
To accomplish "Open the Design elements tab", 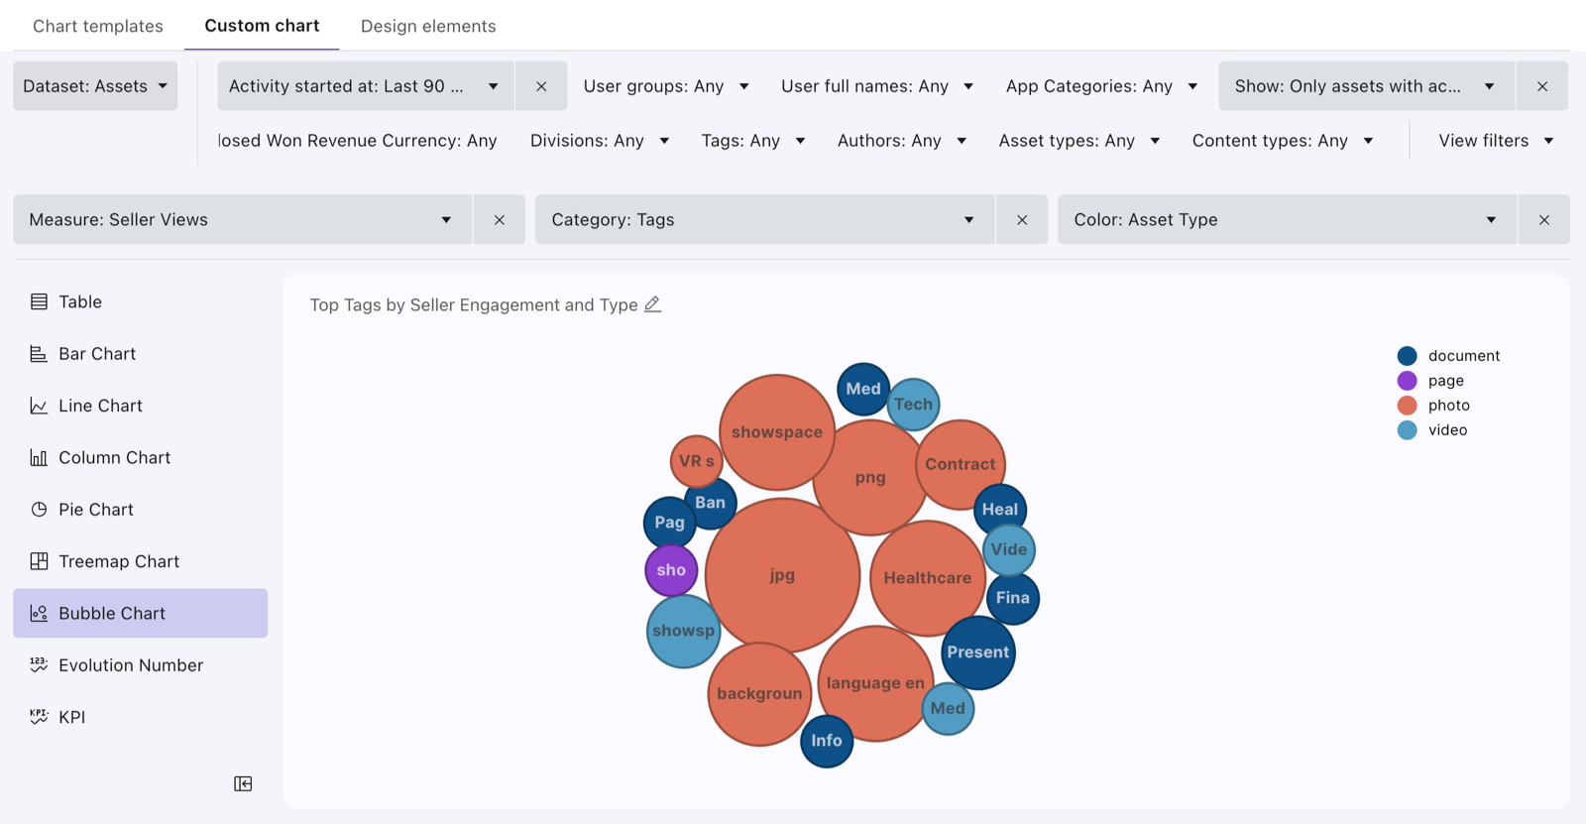I will point(428,26).
